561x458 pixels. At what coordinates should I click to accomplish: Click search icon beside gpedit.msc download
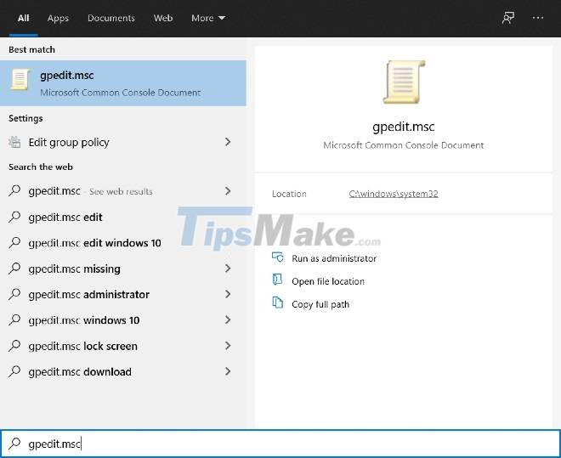14,371
